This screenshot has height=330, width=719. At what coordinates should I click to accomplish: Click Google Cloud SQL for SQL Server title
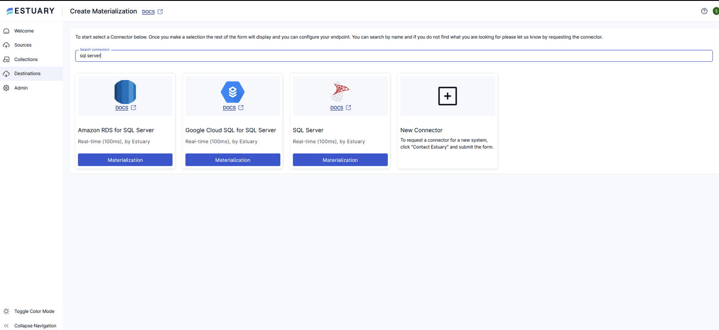coord(230,130)
